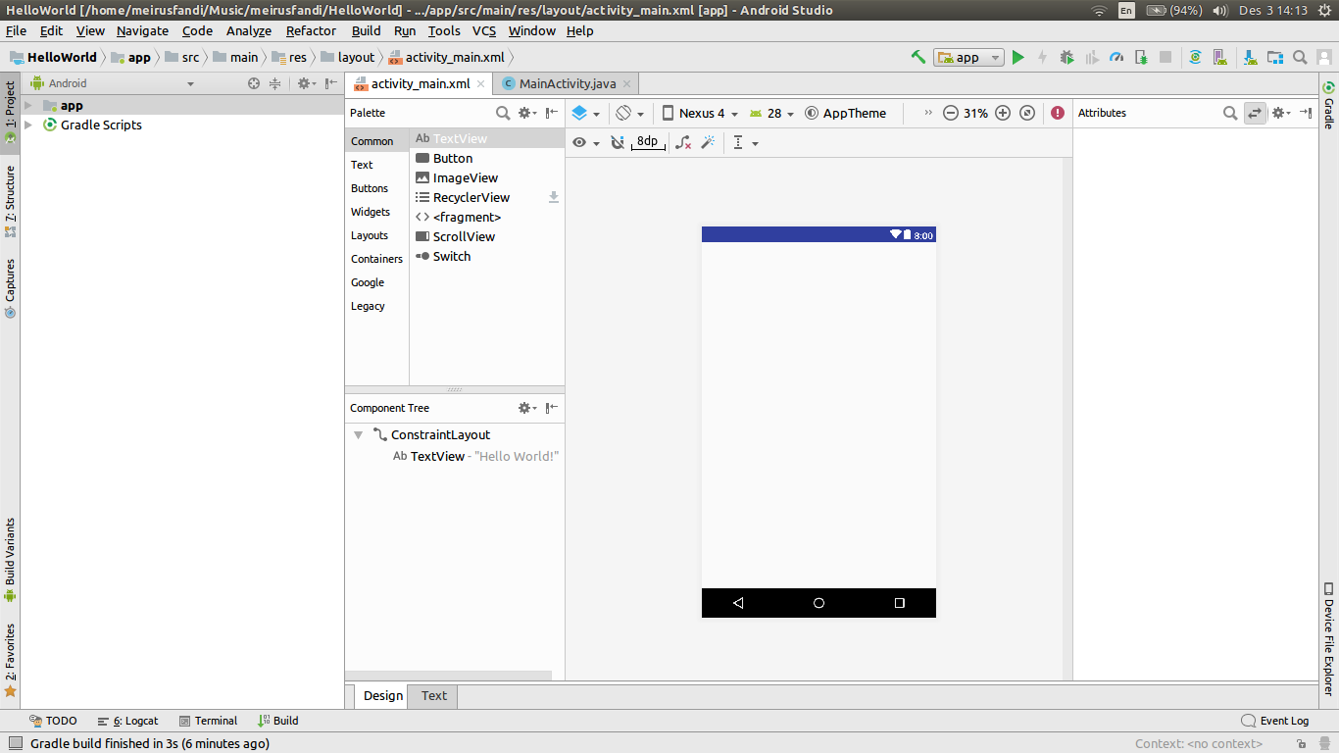Screen dimensions: 1339x753
Task: Click the Search Everywhere magnifier in main toolbar
Action: pos(1300,57)
